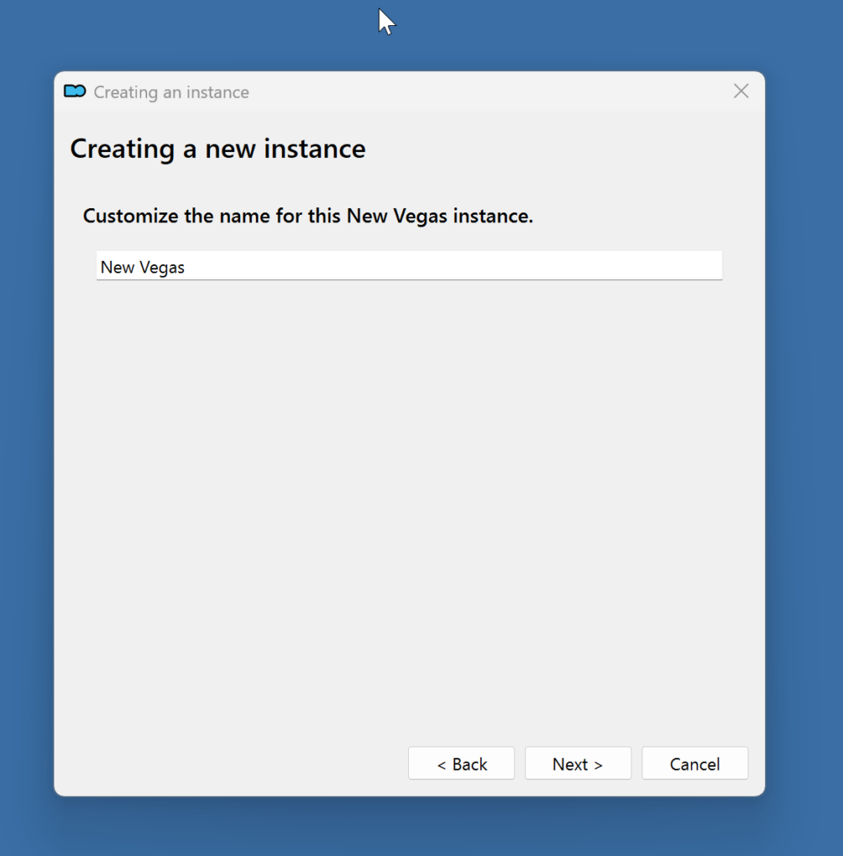Click the word 'instance' in the bold heading
The image size is (843, 856).
click(314, 149)
